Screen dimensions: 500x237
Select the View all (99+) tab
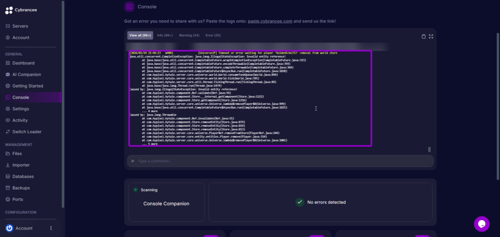click(x=140, y=36)
